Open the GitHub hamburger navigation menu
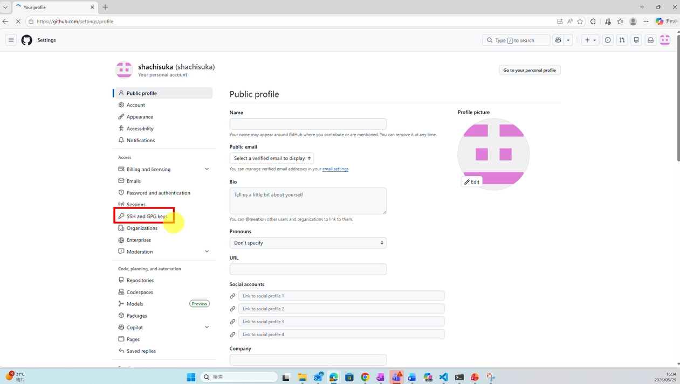The height and width of the screenshot is (384, 680). click(x=11, y=40)
